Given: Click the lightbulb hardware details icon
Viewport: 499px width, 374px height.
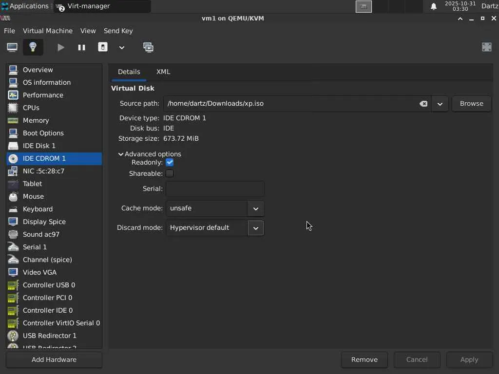Looking at the screenshot, I should coord(33,47).
